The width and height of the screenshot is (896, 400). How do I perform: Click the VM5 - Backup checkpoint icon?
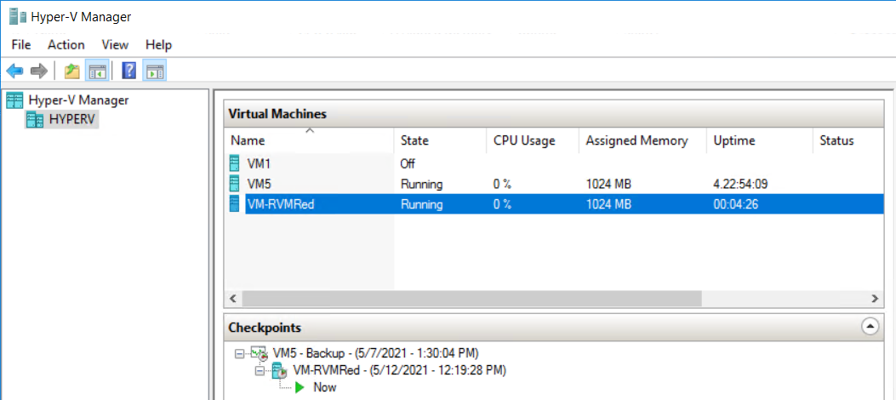tap(260, 353)
